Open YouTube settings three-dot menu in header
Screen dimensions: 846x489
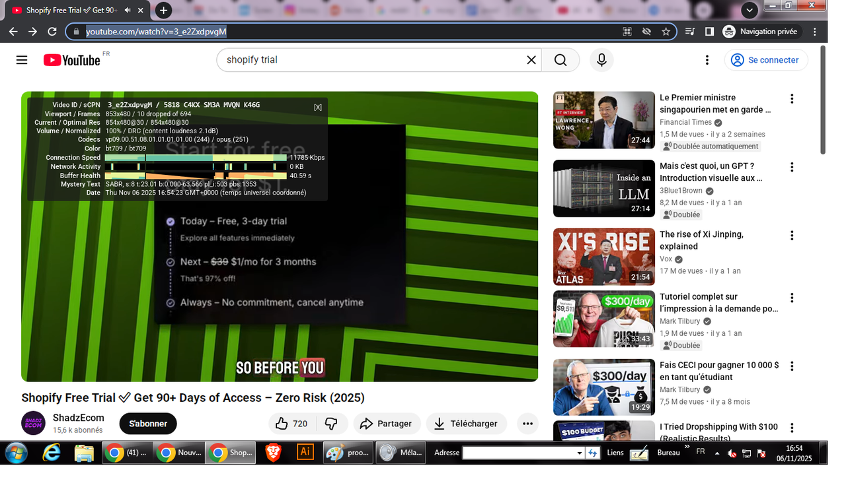(x=707, y=60)
